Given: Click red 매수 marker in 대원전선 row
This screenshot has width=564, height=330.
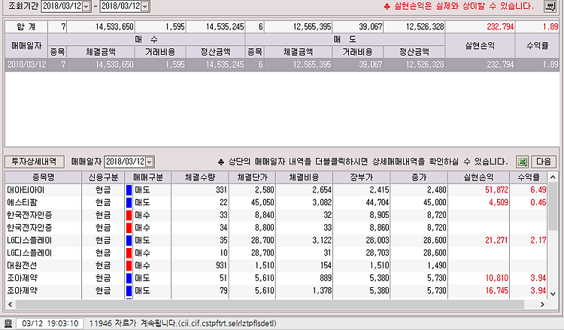Looking at the screenshot, I should point(129,265).
